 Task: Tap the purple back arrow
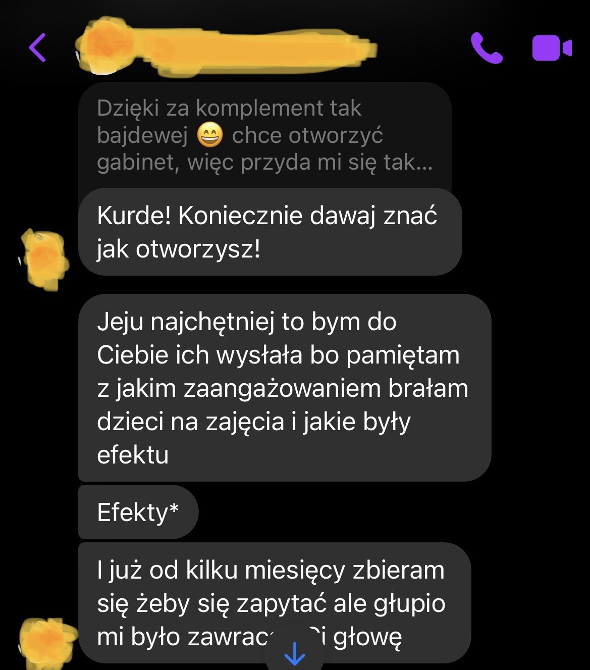(37, 47)
